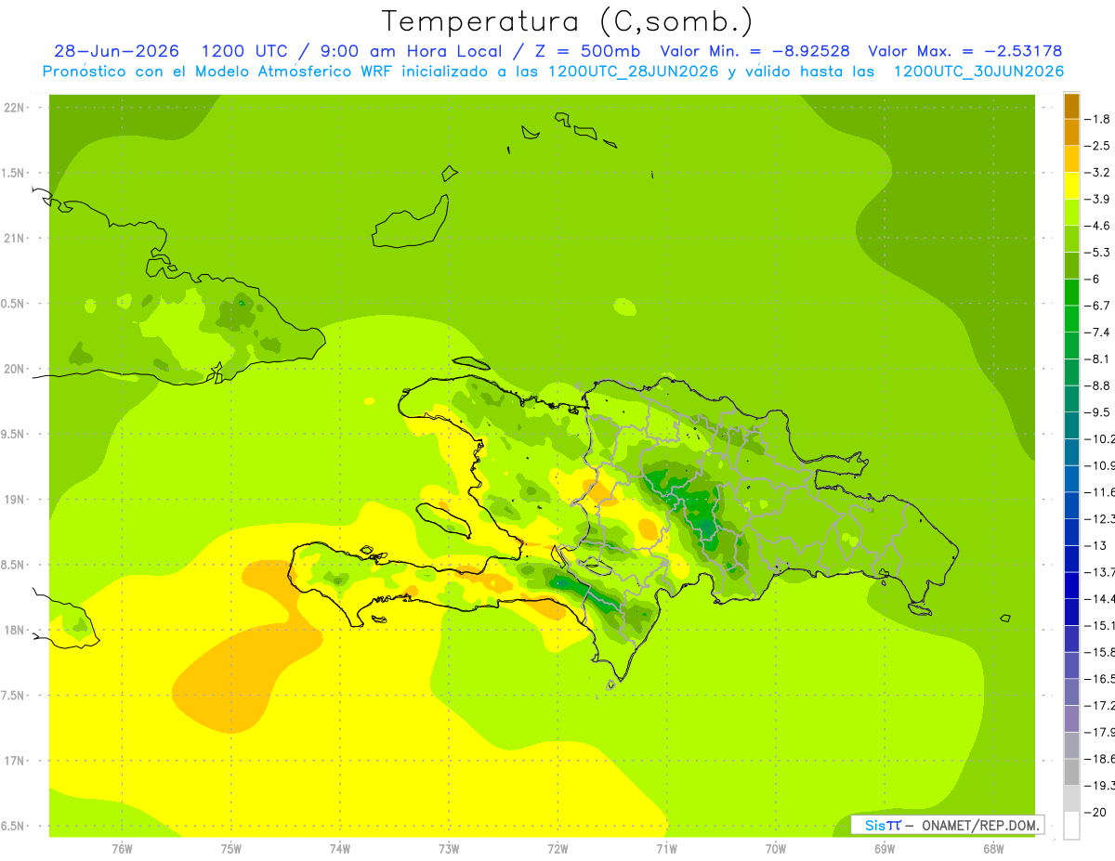Click the '1.5N' latitude label
Viewport: 1115px width, 861px height.
[13, 173]
